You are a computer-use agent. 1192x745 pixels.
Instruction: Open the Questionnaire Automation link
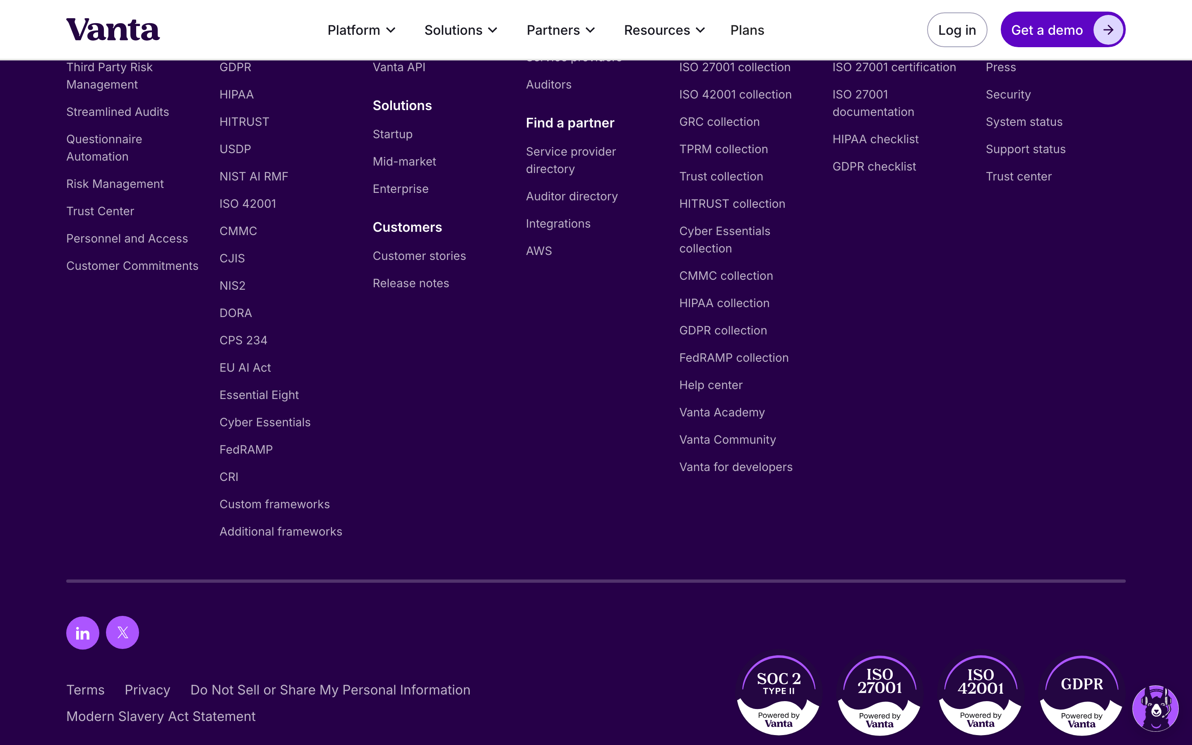click(104, 148)
